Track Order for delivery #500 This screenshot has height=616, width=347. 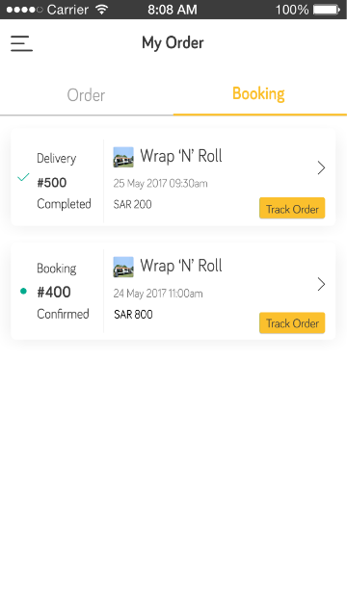292,208
